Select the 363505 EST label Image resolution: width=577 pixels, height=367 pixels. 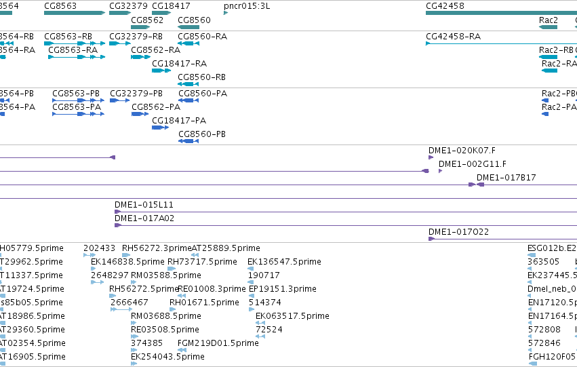click(x=544, y=262)
